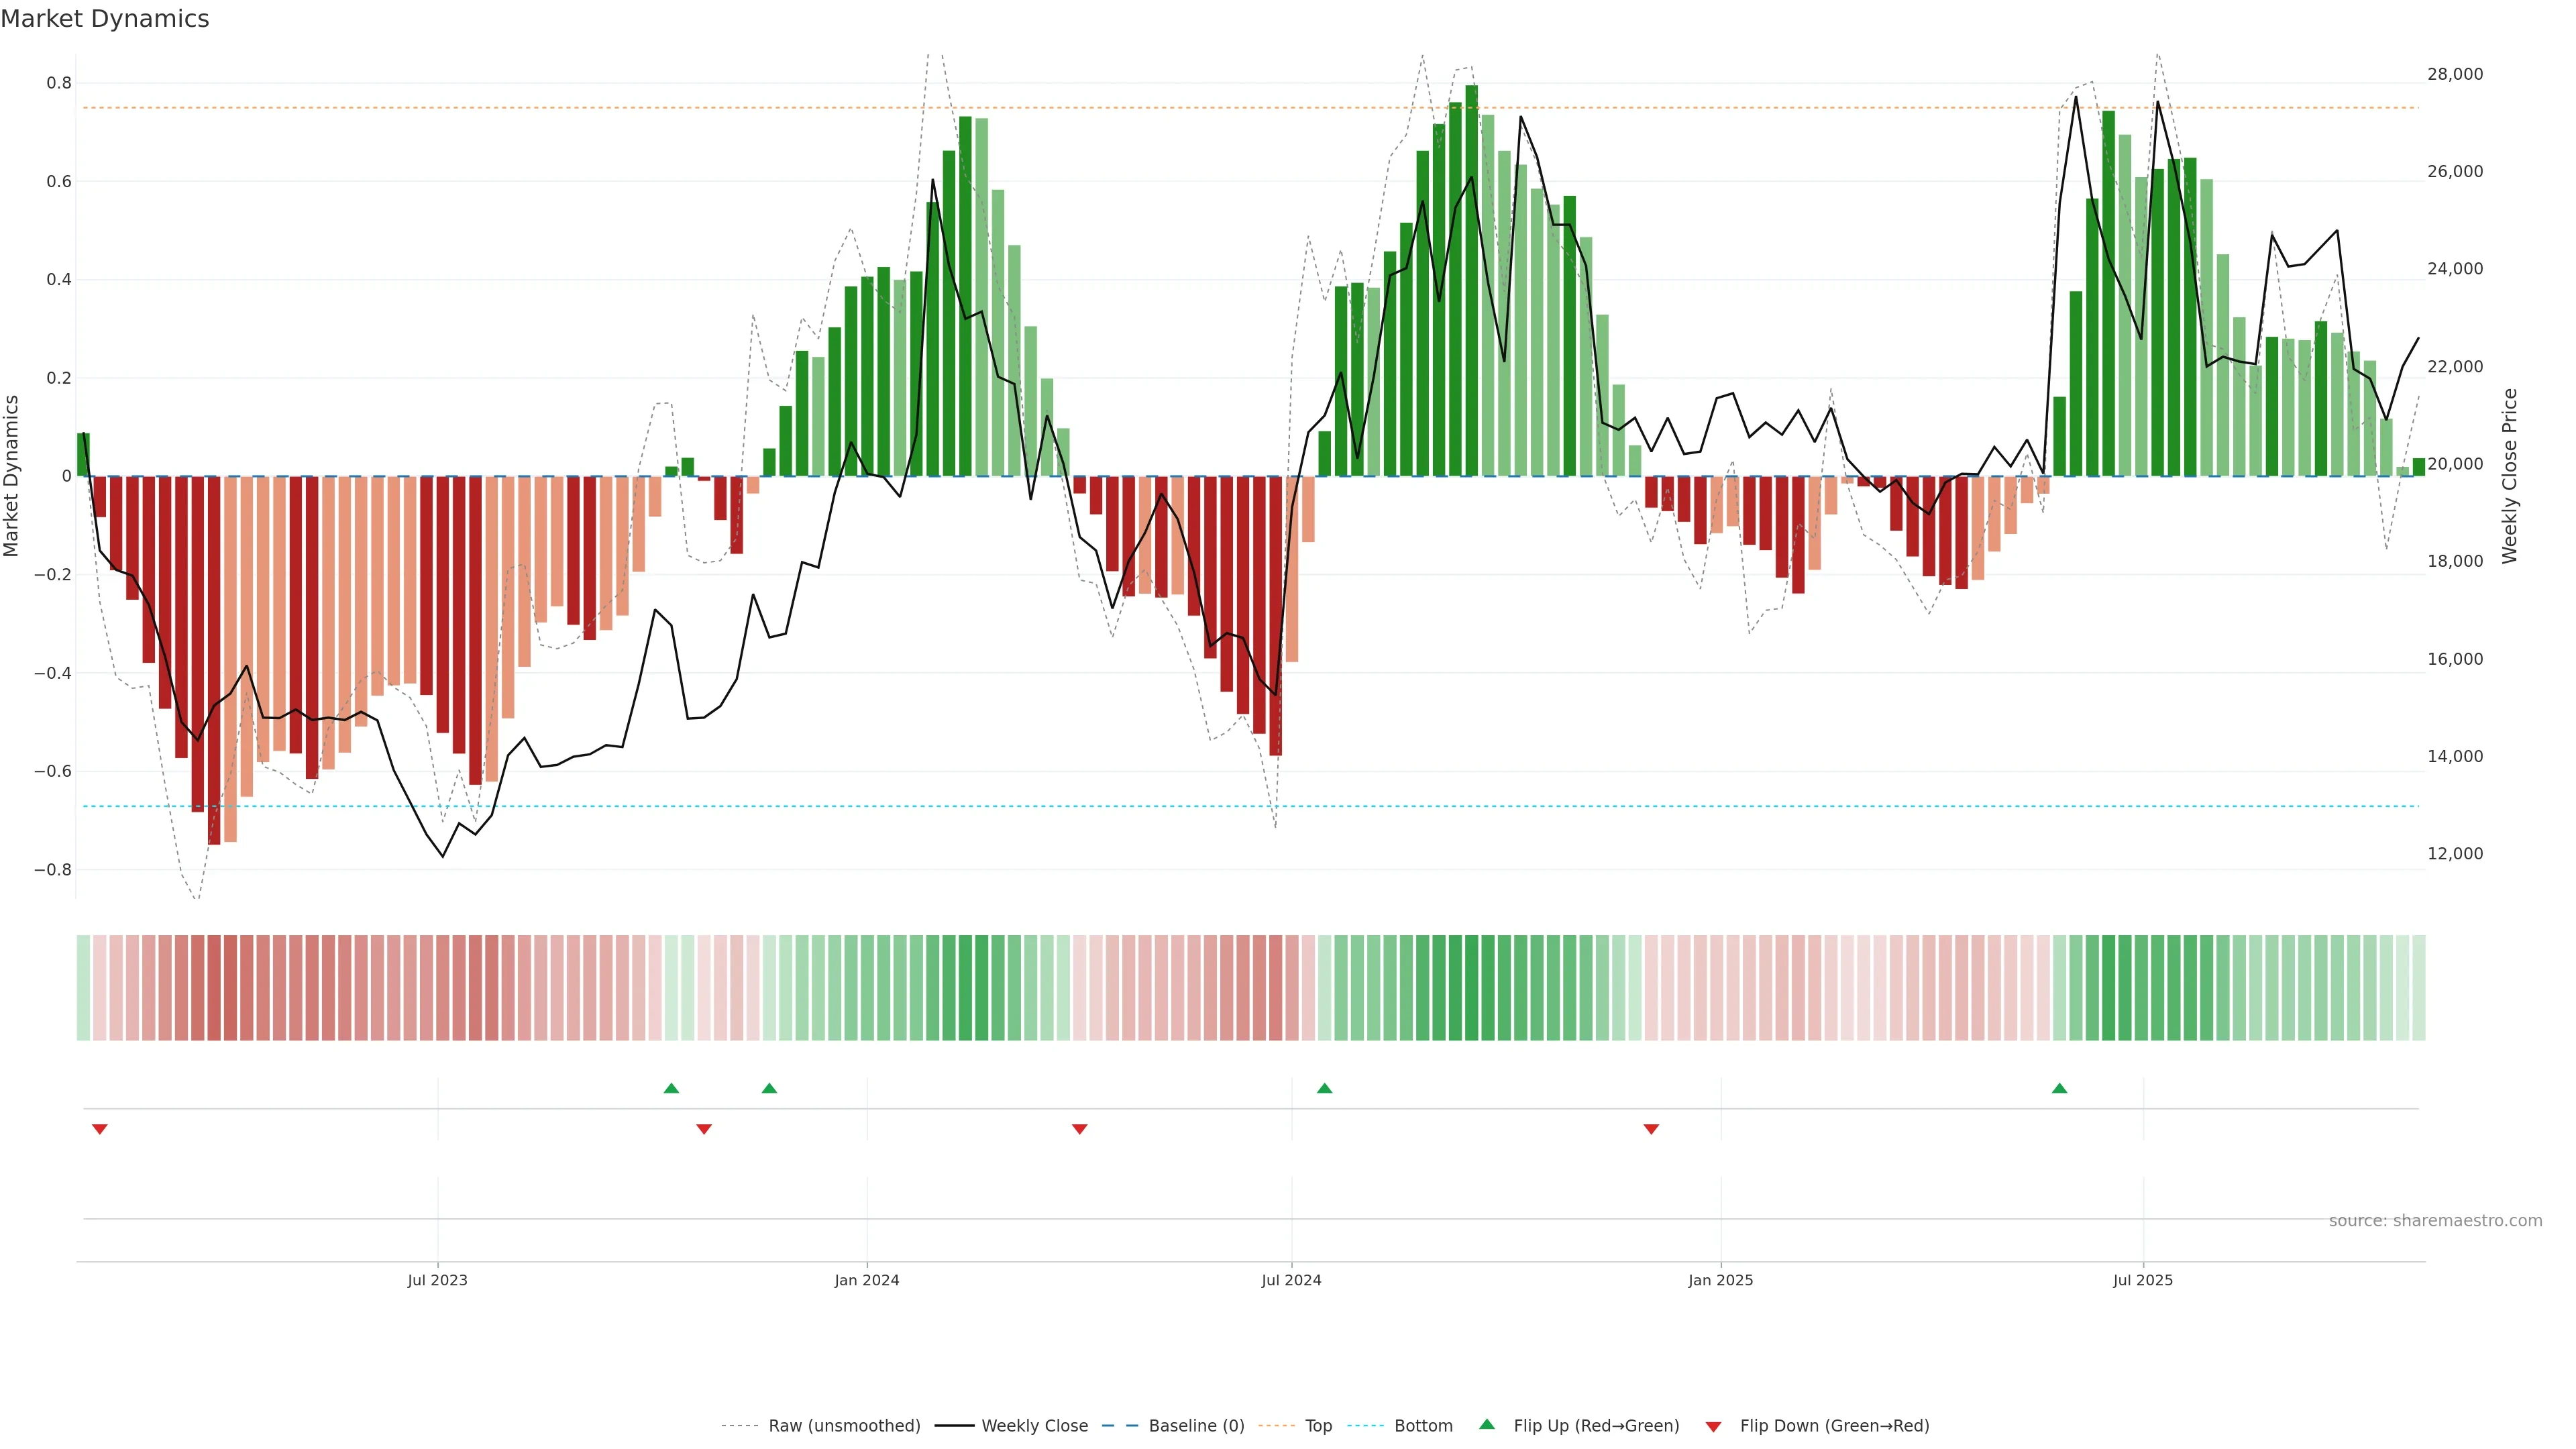Image resolution: width=2576 pixels, height=1449 pixels.
Task: Toggle the Weekly Close legend entry
Action: (x=1034, y=1426)
